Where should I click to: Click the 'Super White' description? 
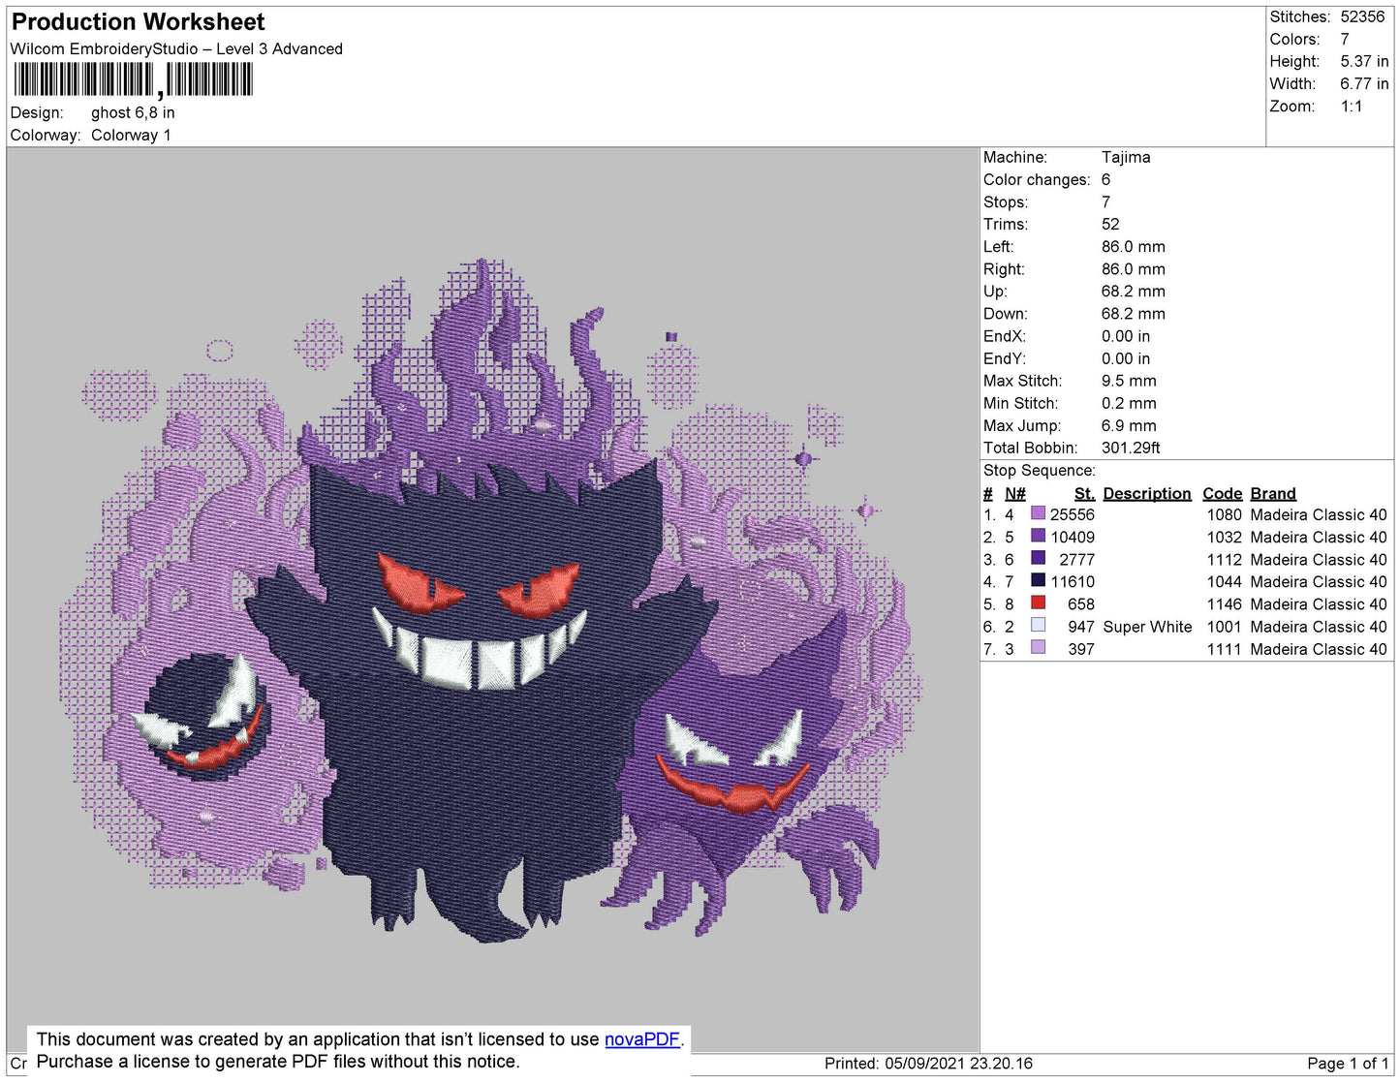click(x=1148, y=627)
